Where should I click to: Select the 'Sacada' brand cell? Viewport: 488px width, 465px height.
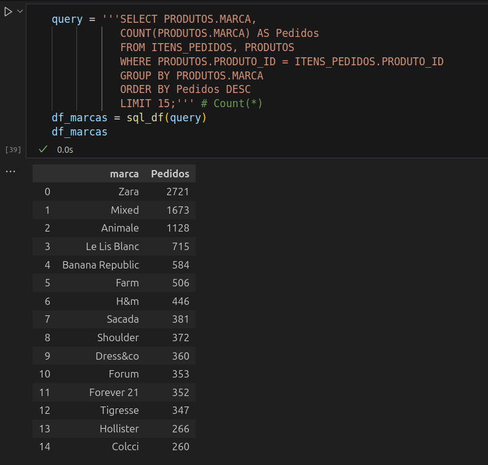[x=122, y=319]
